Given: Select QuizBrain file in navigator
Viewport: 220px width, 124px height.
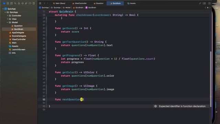Looking at the screenshot, I should [x=19, y=29].
